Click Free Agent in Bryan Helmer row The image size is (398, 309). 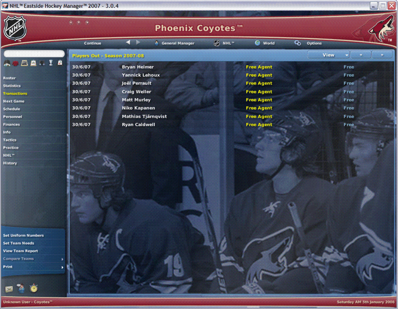pos(259,67)
